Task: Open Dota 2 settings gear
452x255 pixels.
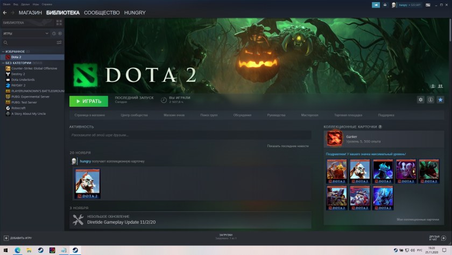Action: (x=421, y=100)
